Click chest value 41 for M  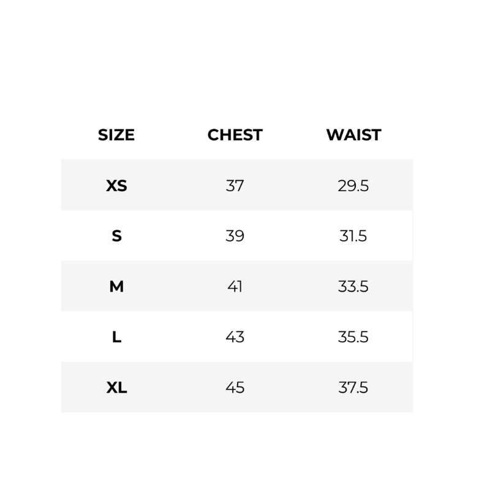235,287
